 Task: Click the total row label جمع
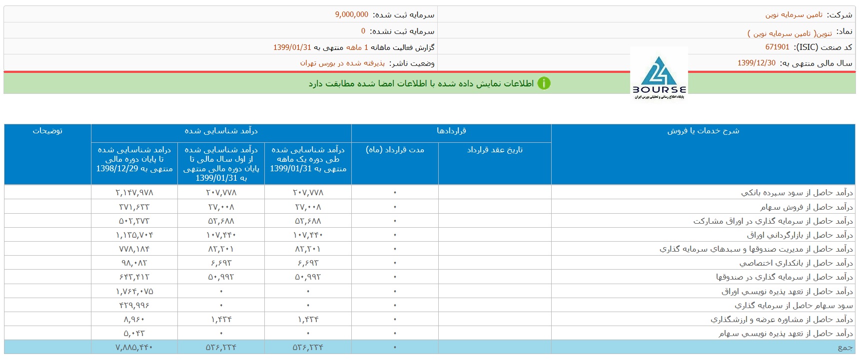pos(846,348)
